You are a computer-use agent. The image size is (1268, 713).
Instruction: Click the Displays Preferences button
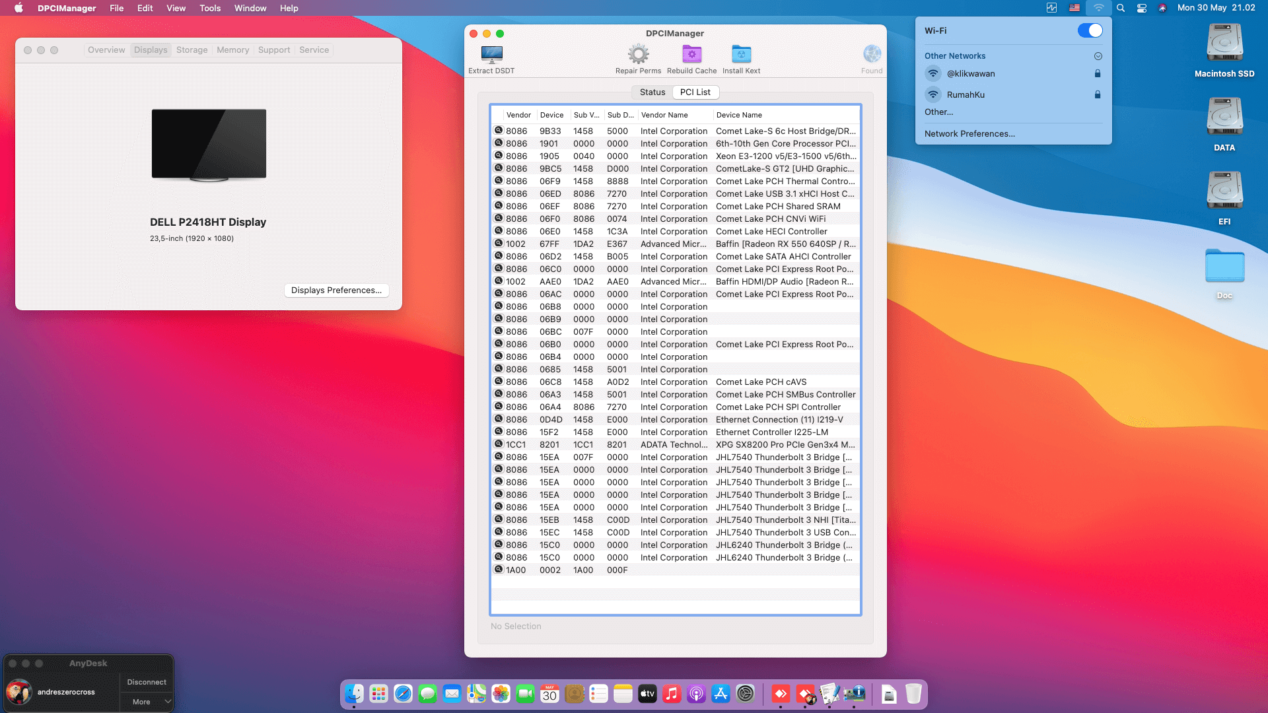[336, 290]
